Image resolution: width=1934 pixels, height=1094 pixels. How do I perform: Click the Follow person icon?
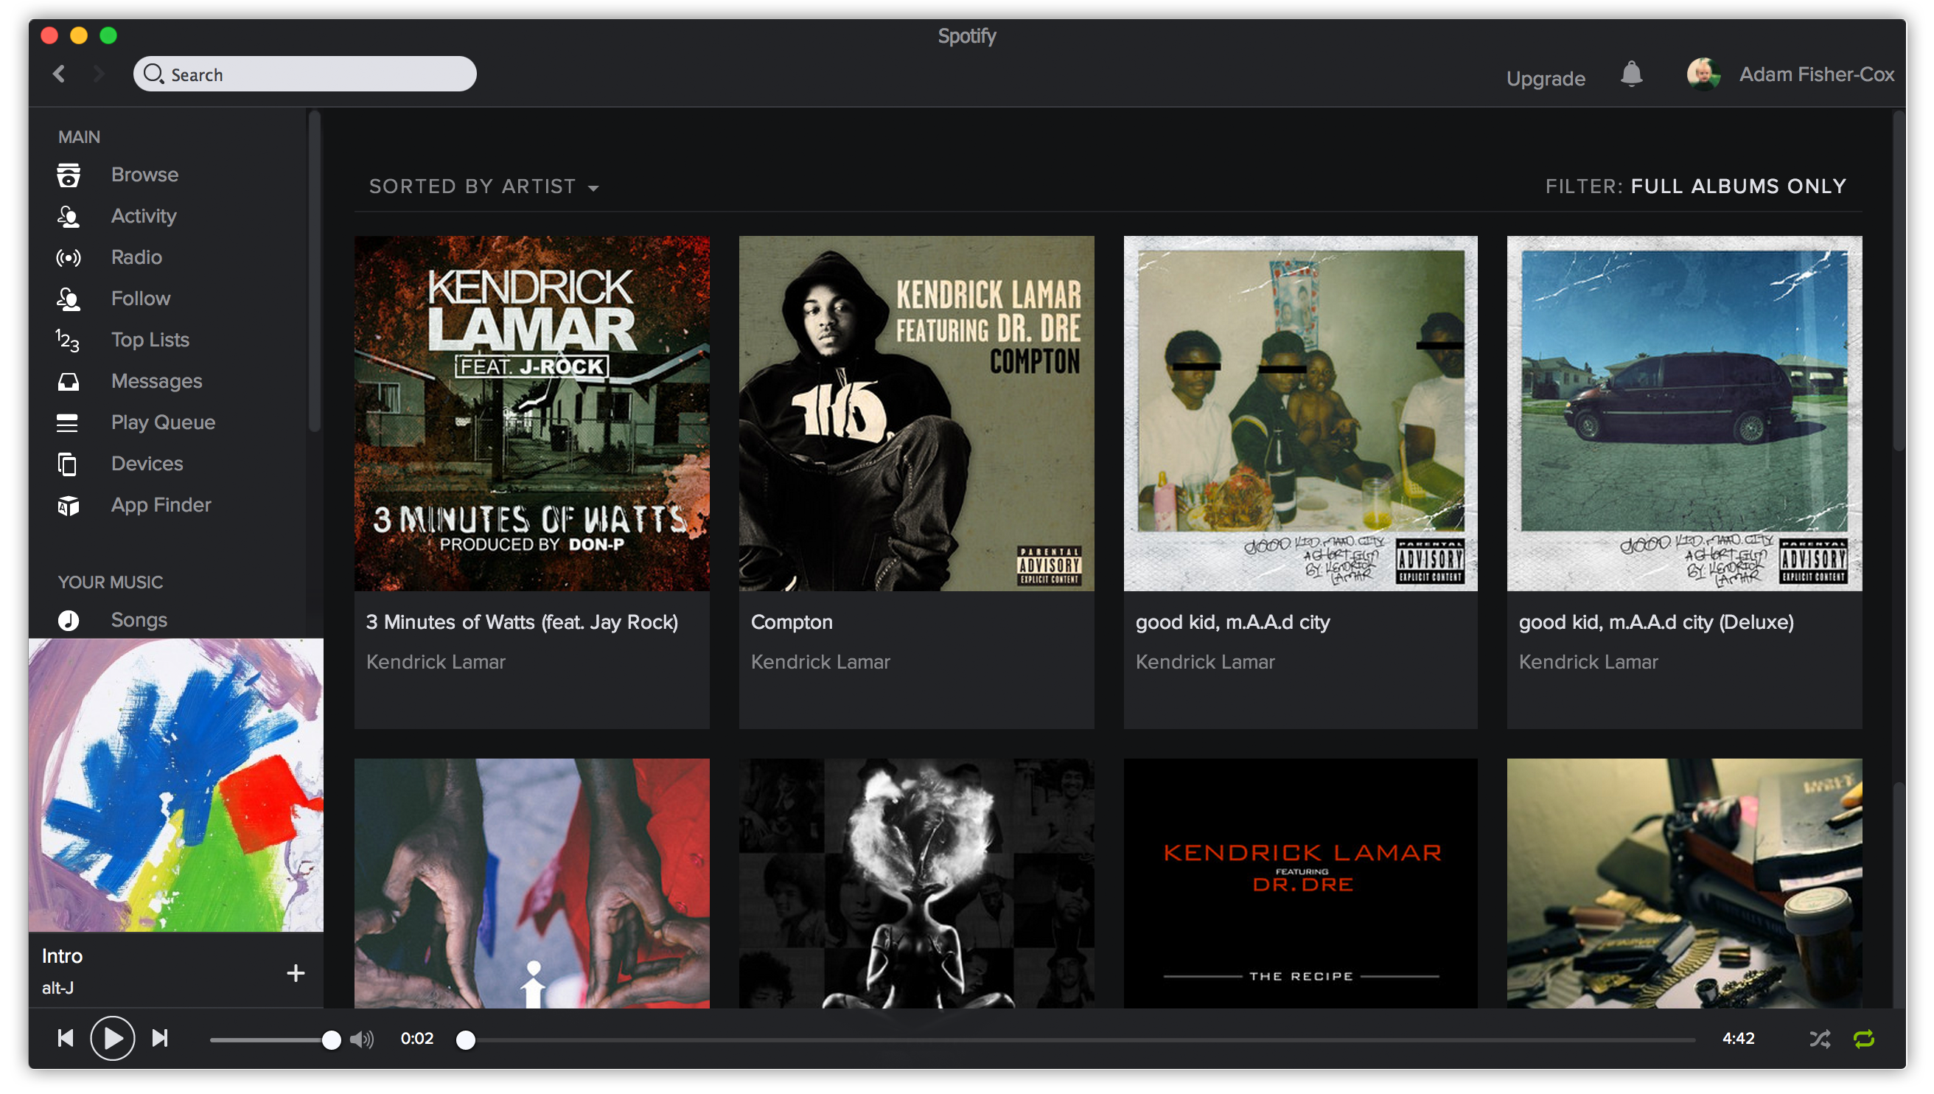(x=69, y=299)
